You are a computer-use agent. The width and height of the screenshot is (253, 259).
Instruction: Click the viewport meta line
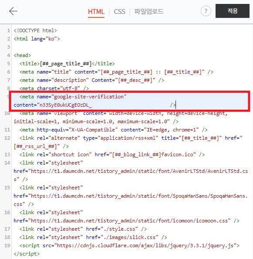click(123, 113)
